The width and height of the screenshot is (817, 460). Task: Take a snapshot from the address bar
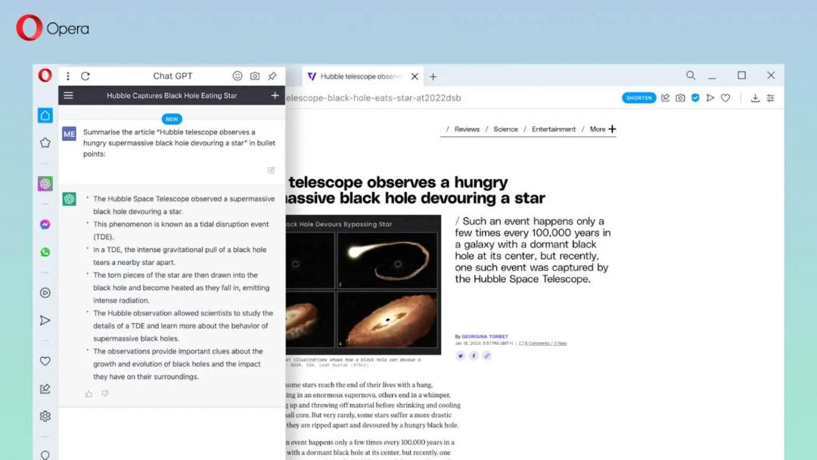point(681,98)
